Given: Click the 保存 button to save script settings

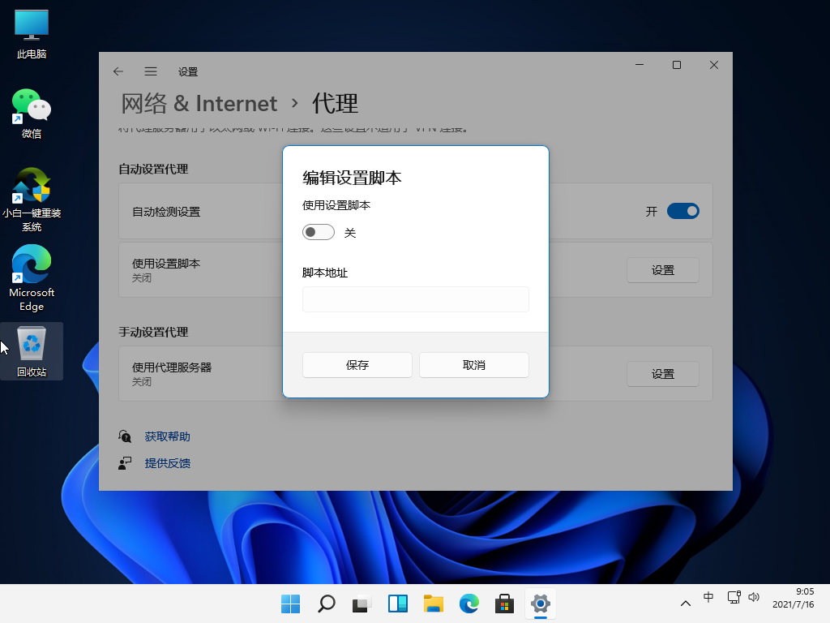Looking at the screenshot, I should click(x=357, y=365).
